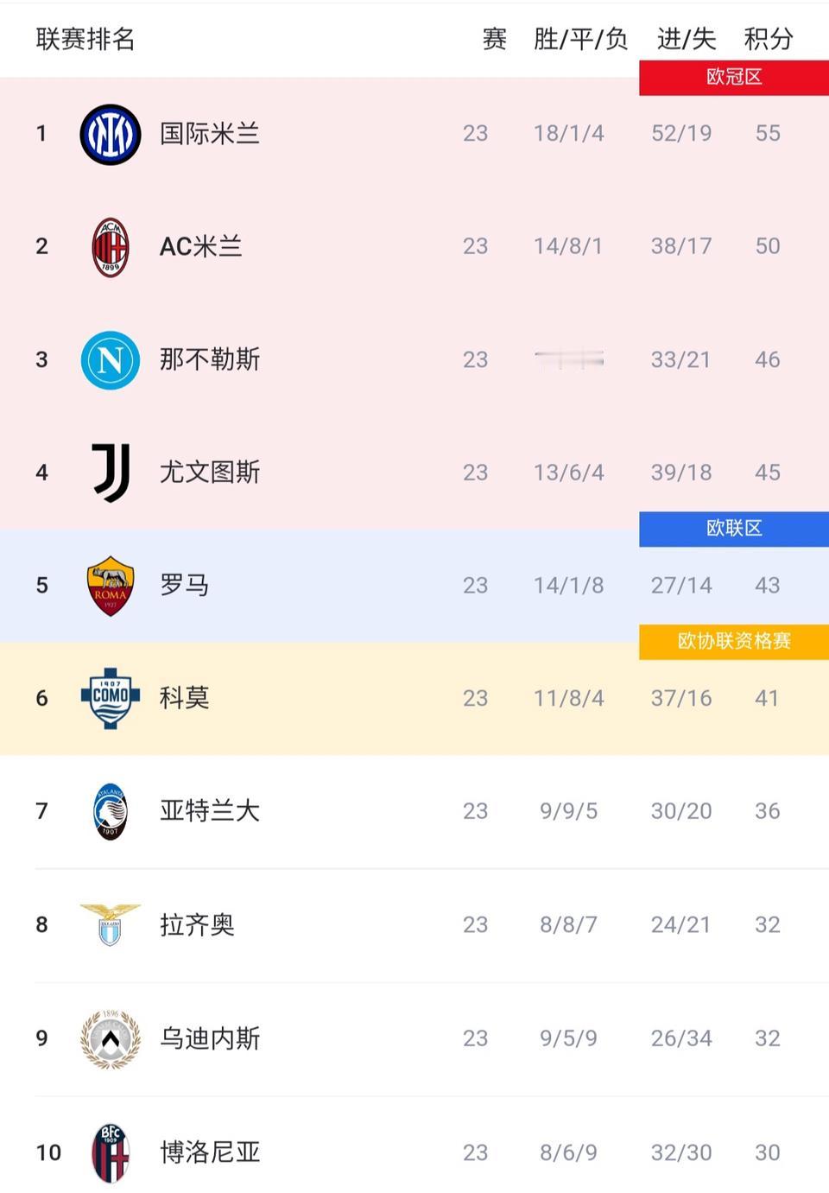Select the Bologna BFC 1909 crest

pos(110,1151)
